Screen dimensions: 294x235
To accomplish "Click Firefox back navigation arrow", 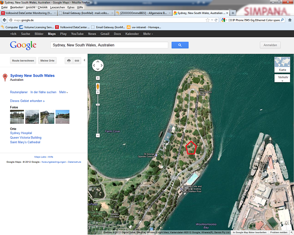I will [x=4, y=20].
